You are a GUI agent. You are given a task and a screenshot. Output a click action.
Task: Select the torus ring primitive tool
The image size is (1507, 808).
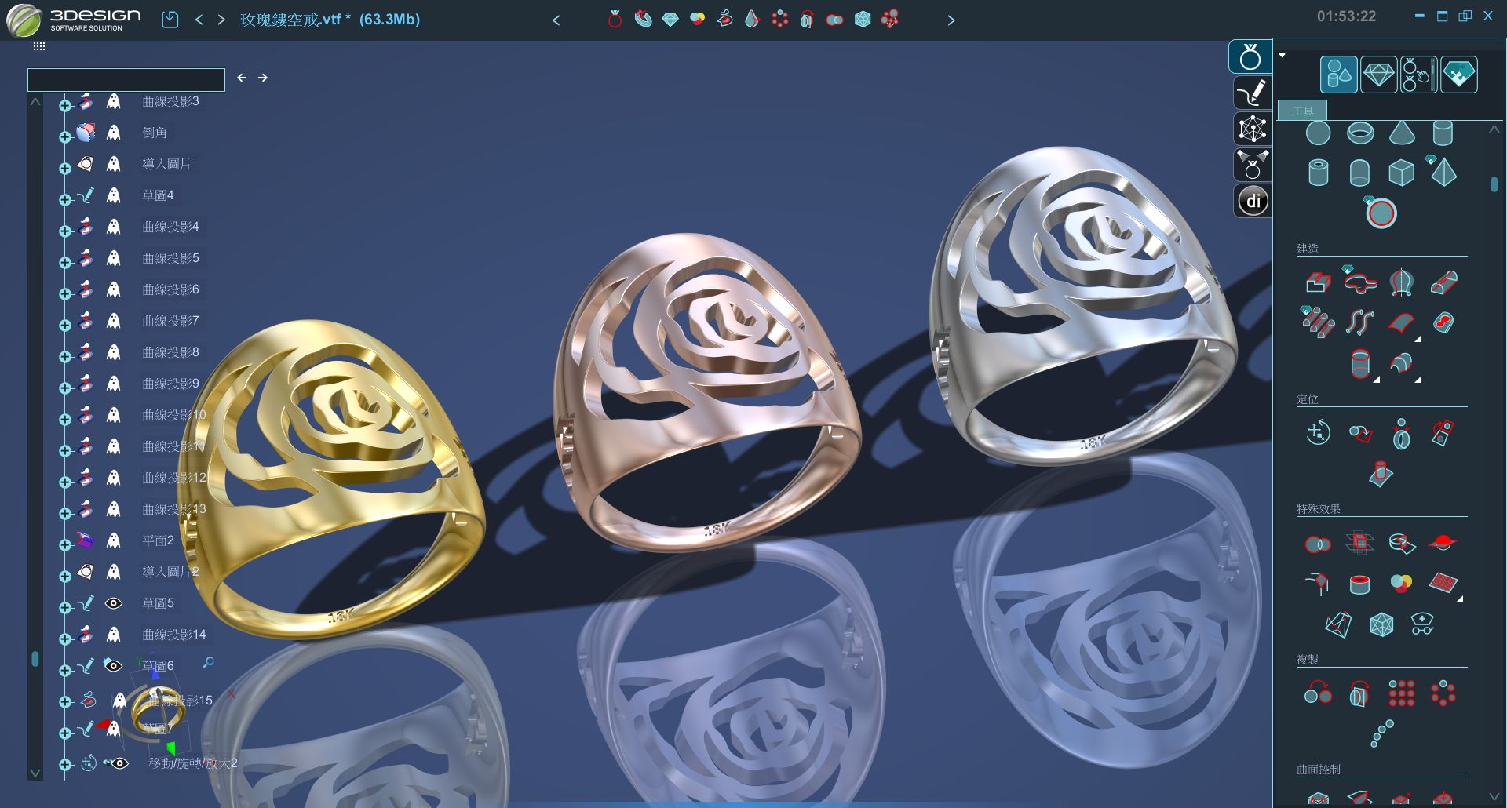[1360, 133]
